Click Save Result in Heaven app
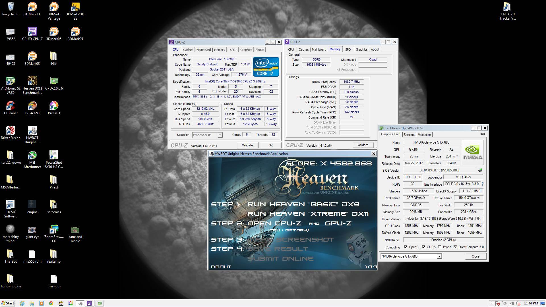Screen dimensions: 546x307 pos(278,249)
